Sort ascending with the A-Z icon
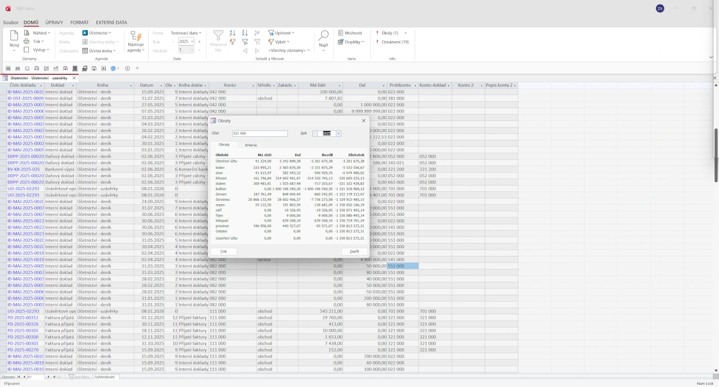719x387 pixels. (x=232, y=33)
